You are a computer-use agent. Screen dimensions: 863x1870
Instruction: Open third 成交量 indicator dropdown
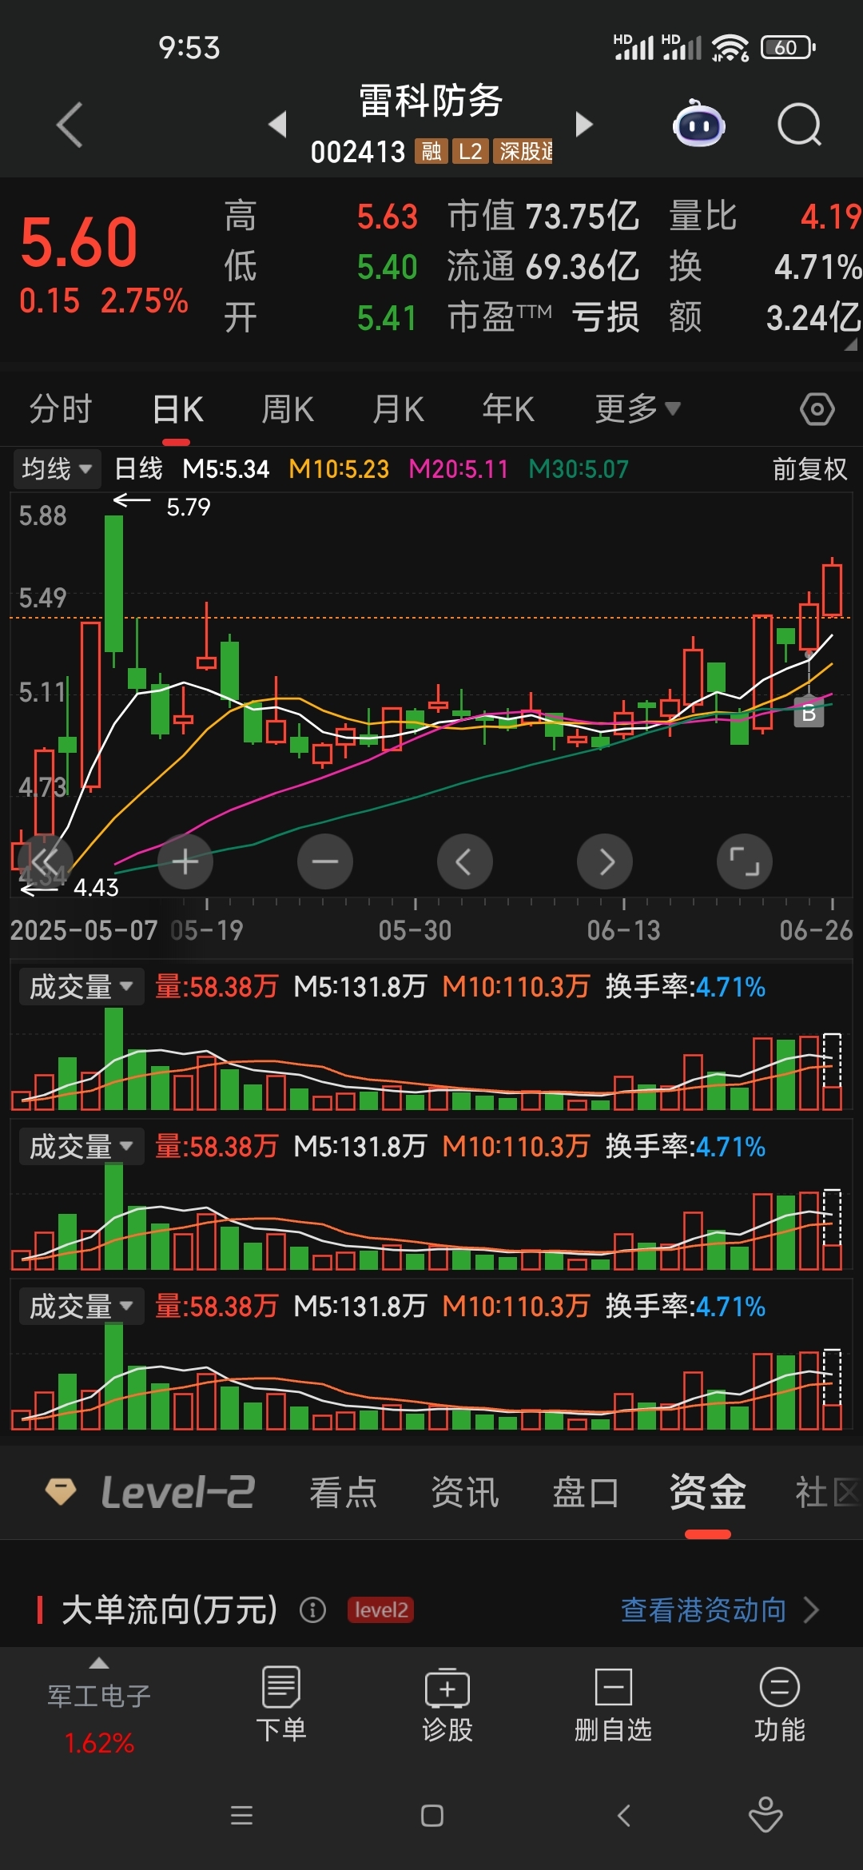click(x=81, y=1307)
